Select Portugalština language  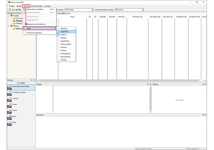point(66,53)
